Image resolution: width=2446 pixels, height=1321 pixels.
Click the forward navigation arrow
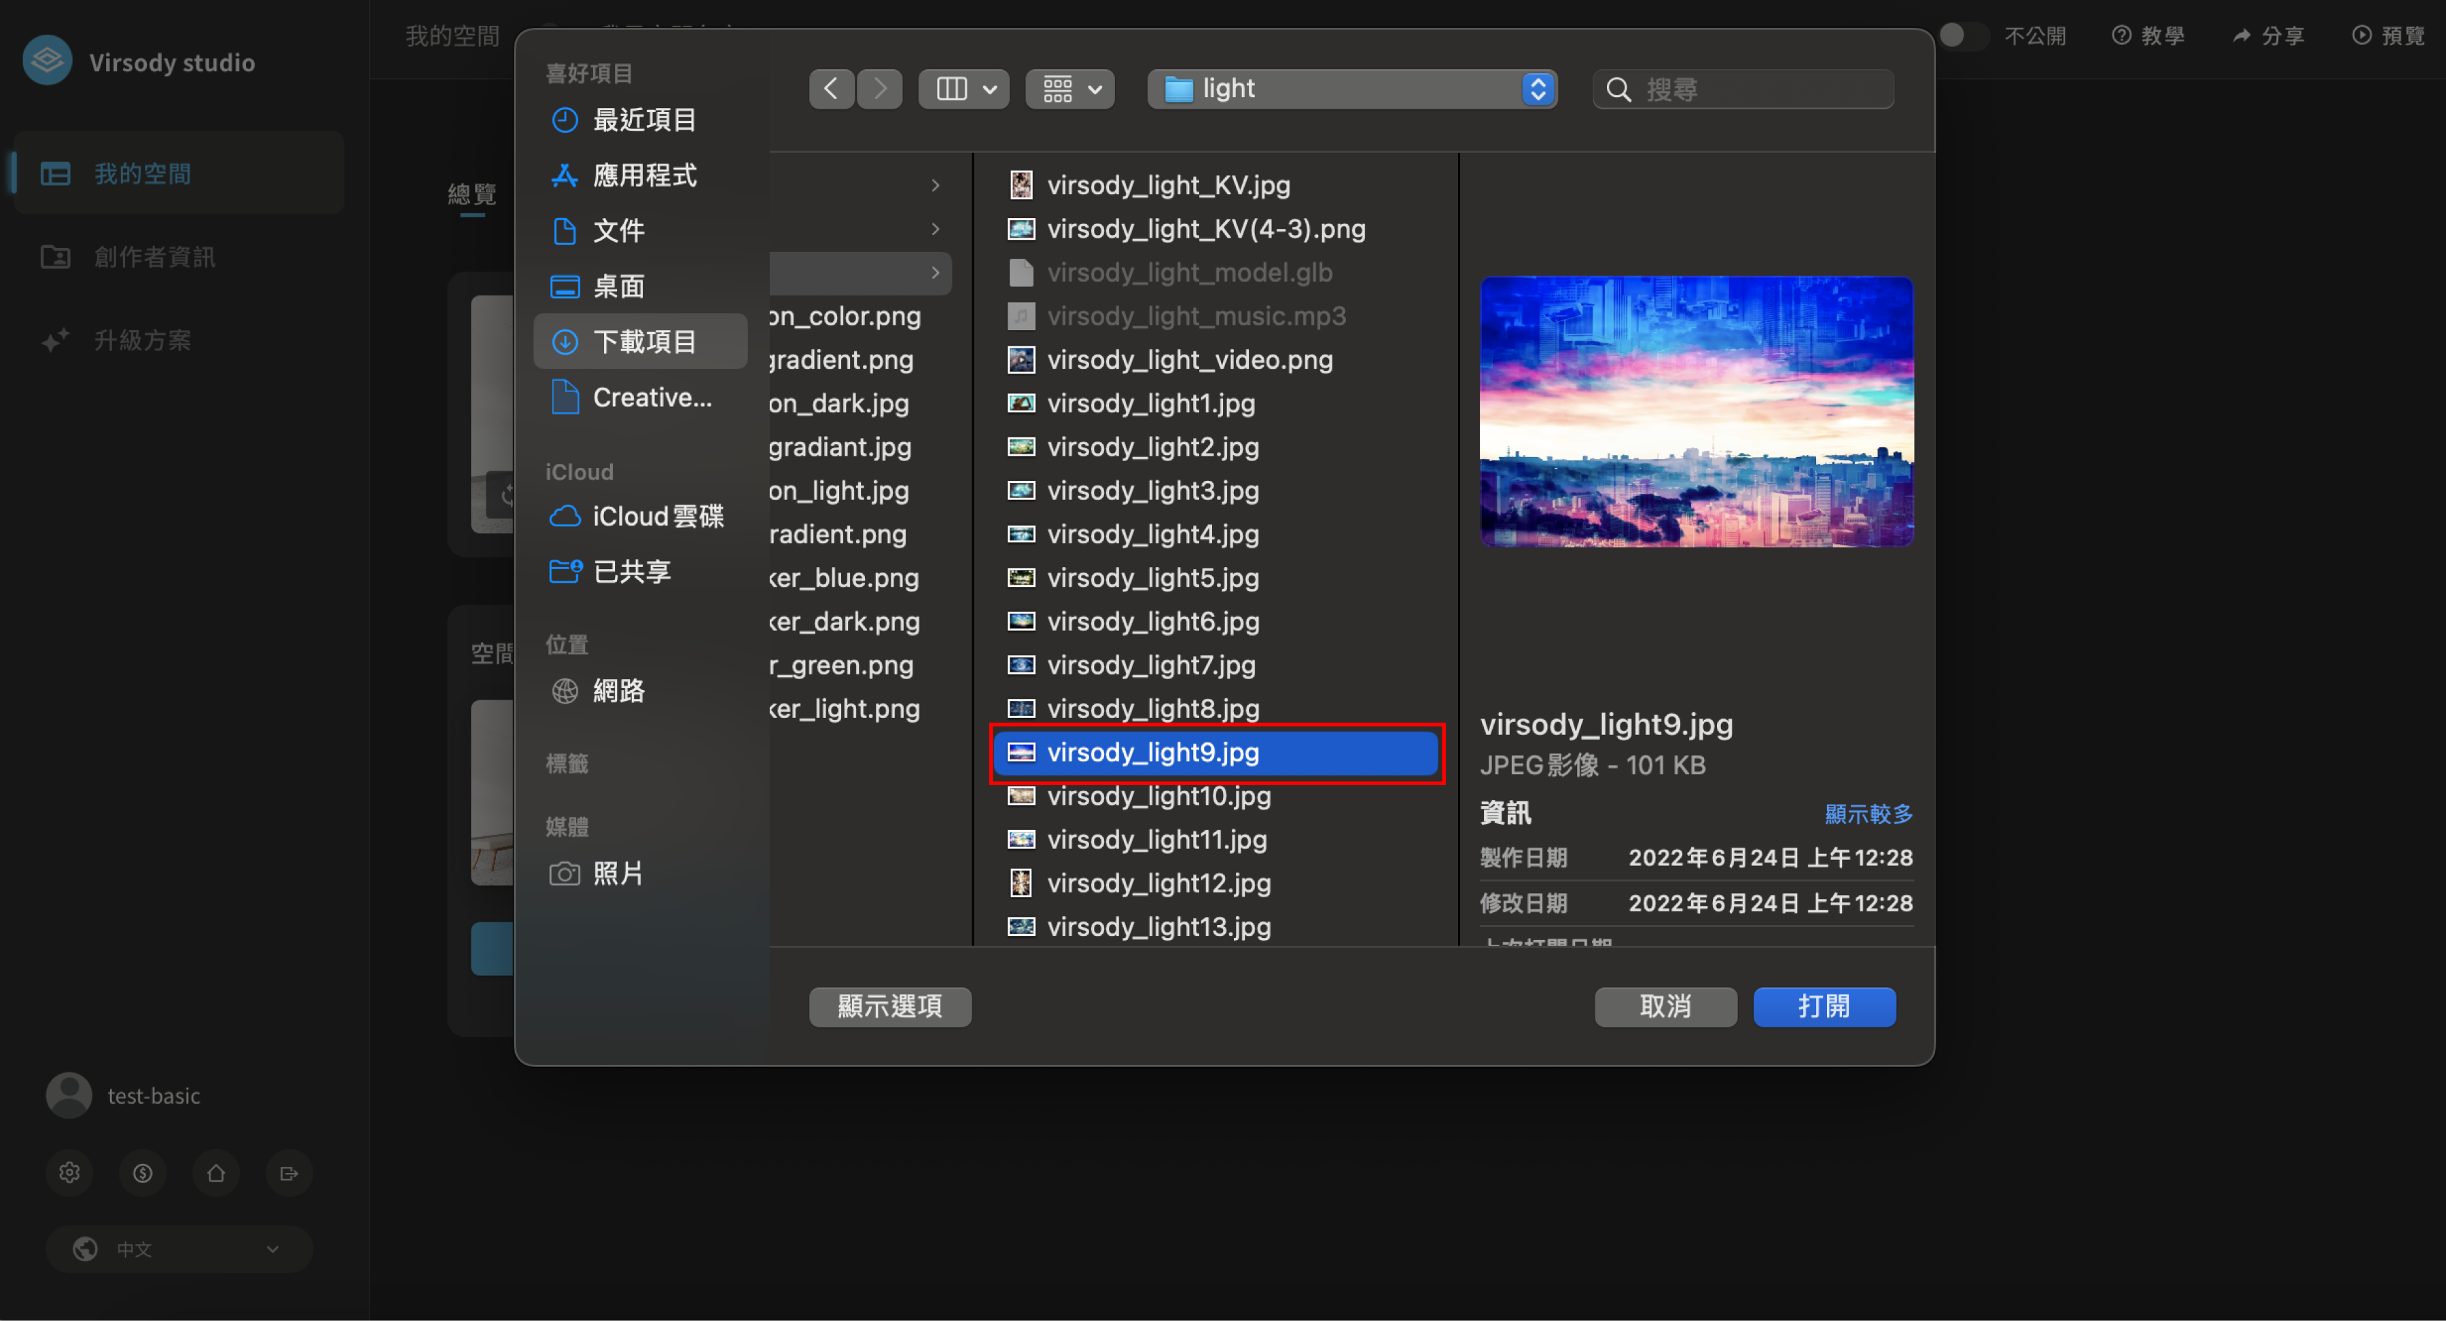click(880, 89)
